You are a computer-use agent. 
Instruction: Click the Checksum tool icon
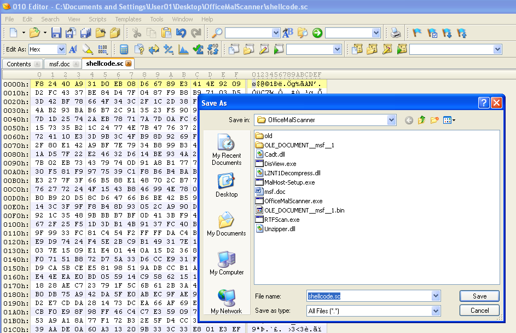[x=198, y=49]
